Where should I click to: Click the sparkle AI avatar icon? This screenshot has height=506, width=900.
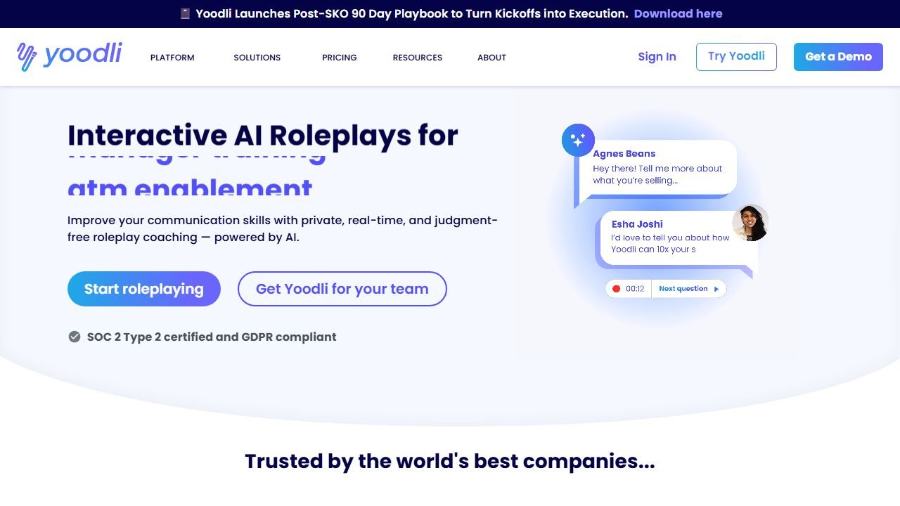click(x=578, y=141)
